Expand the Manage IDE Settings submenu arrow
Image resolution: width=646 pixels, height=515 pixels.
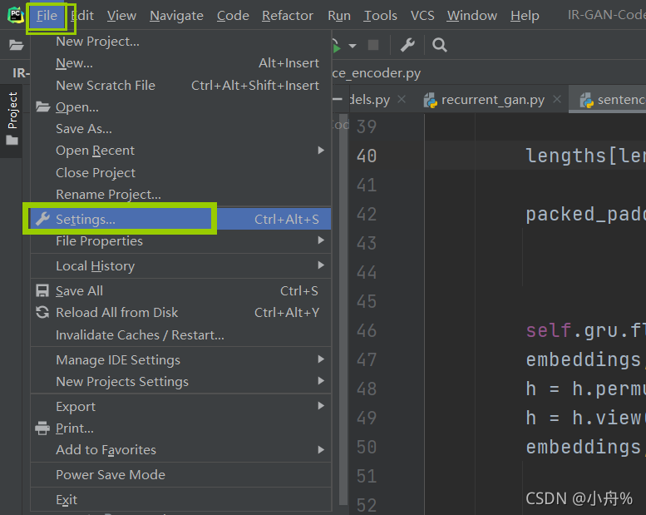point(321,359)
